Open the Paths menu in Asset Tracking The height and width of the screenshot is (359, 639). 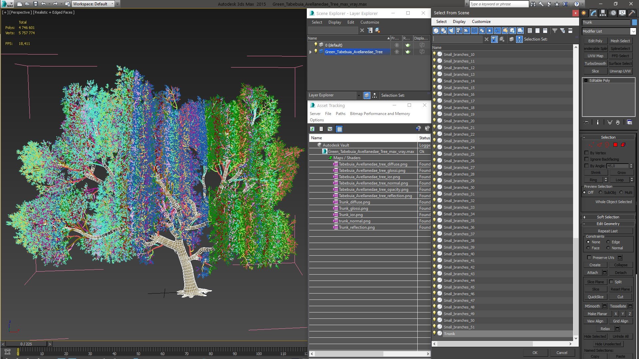(340, 114)
